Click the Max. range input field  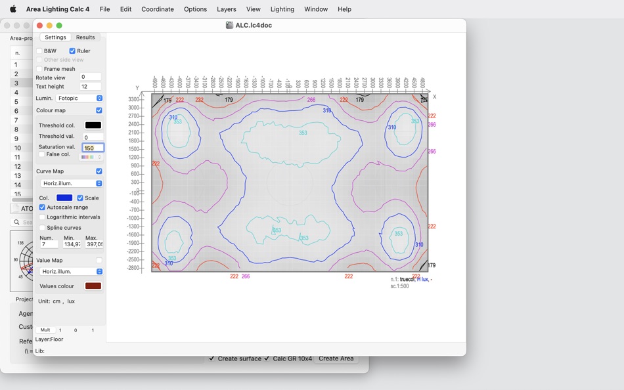95,244
